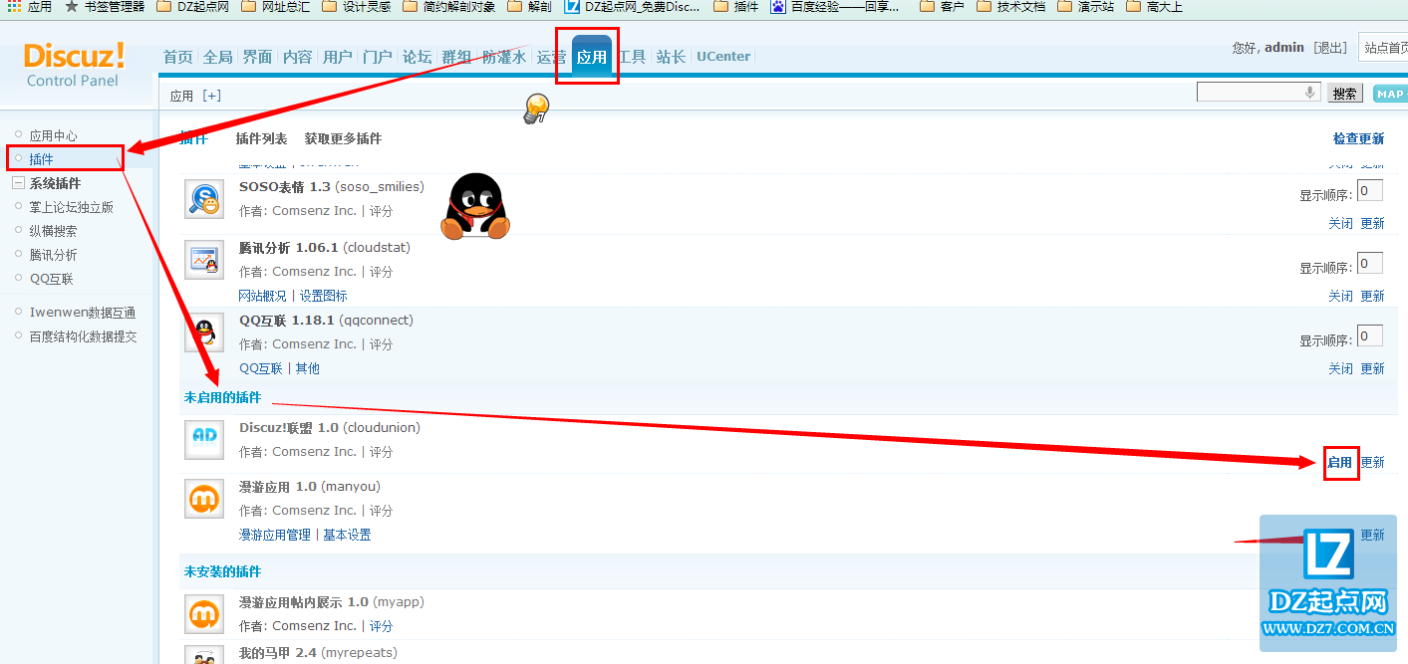Click 更新 for Discuz!联盟 plugin

1372,462
